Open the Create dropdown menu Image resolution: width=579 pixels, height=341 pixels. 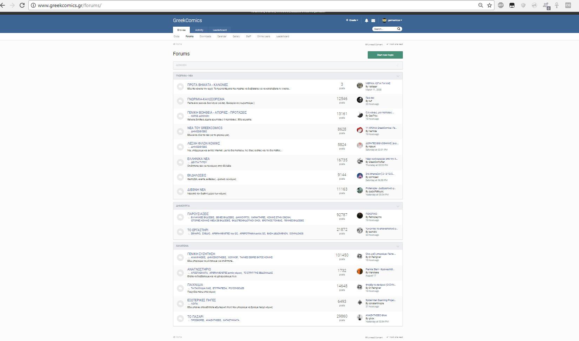[x=352, y=20]
